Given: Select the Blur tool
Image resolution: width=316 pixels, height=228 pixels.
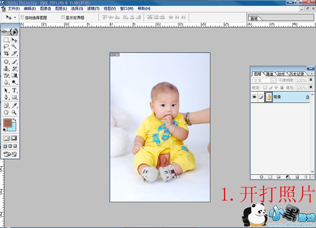Looking at the screenshot, I should tap(6, 82).
